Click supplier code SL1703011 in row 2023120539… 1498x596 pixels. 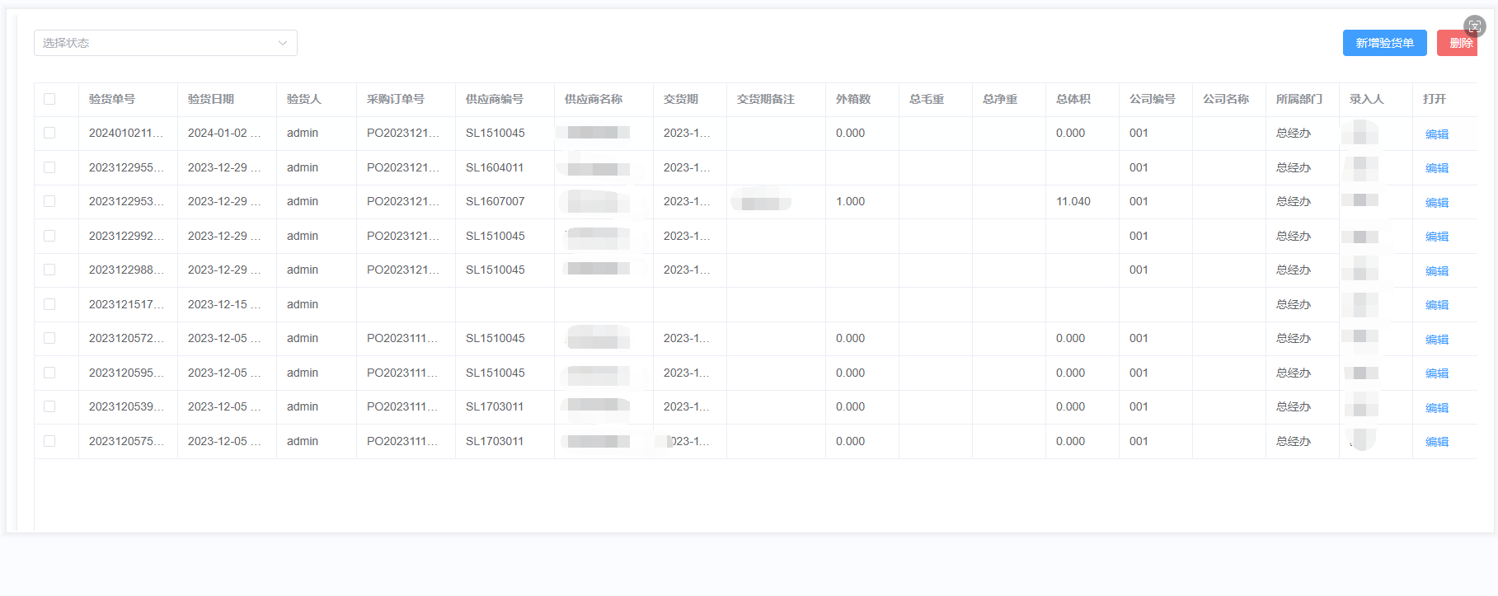495,406
